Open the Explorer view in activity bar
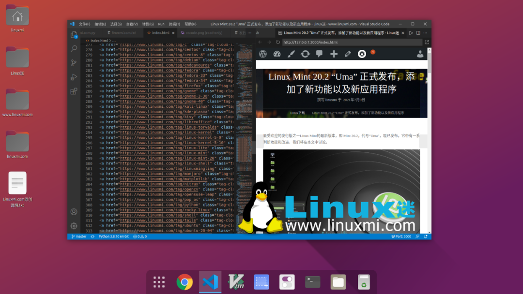Viewport: 523px width, 294px height. [x=74, y=35]
